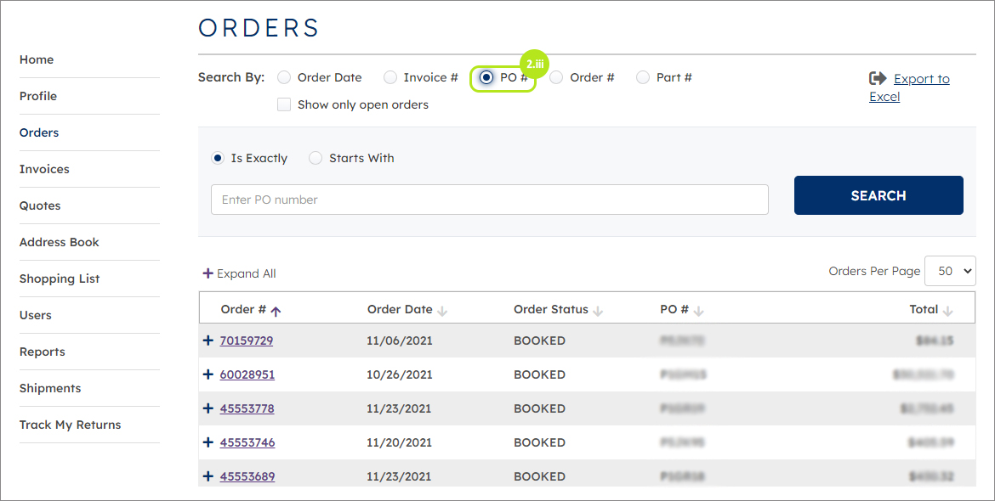This screenshot has height=501, width=995.
Task: Select the Order # search option
Action: pos(556,77)
